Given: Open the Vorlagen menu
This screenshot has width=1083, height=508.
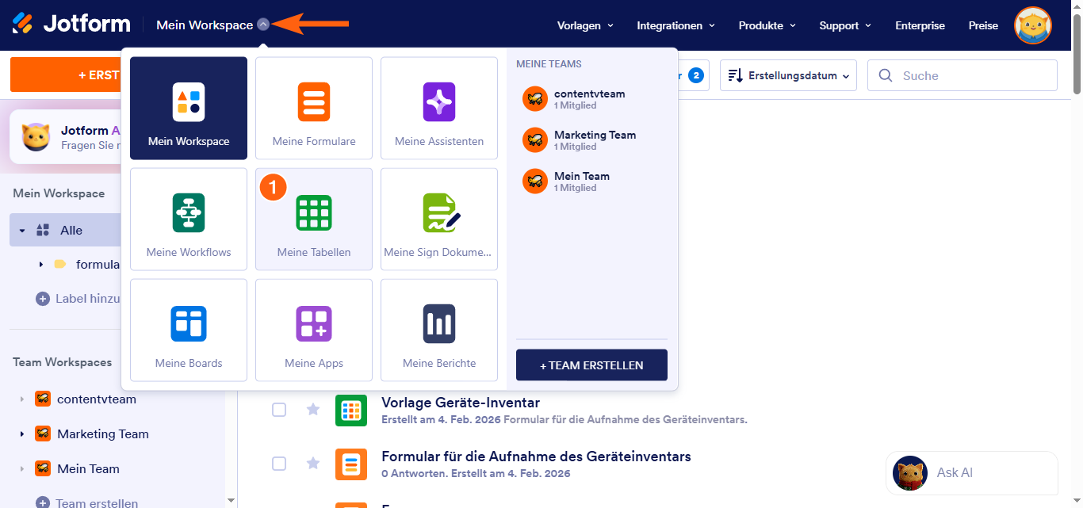Looking at the screenshot, I should (584, 25).
